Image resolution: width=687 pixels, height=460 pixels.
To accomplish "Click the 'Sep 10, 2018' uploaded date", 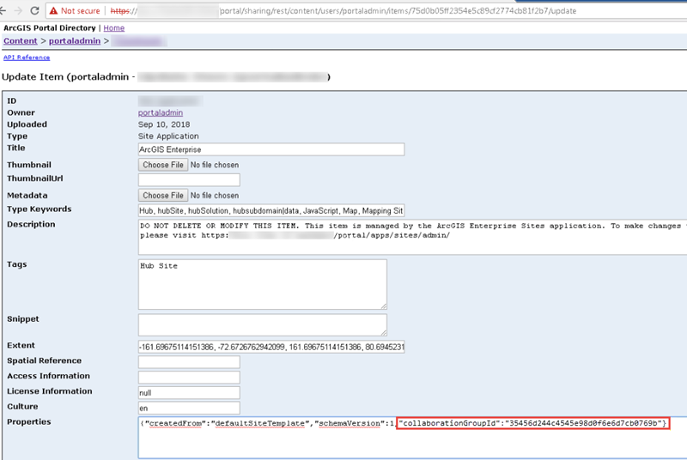I will [x=164, y=124].
